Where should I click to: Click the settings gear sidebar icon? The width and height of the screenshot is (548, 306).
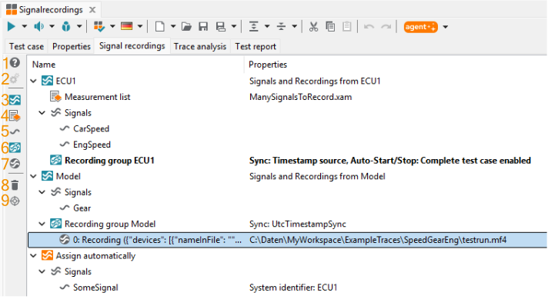(15, 78)
